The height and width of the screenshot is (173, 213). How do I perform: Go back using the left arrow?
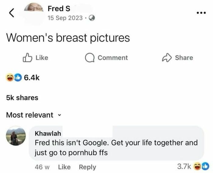pyautogui.click(x=11, y=13)
